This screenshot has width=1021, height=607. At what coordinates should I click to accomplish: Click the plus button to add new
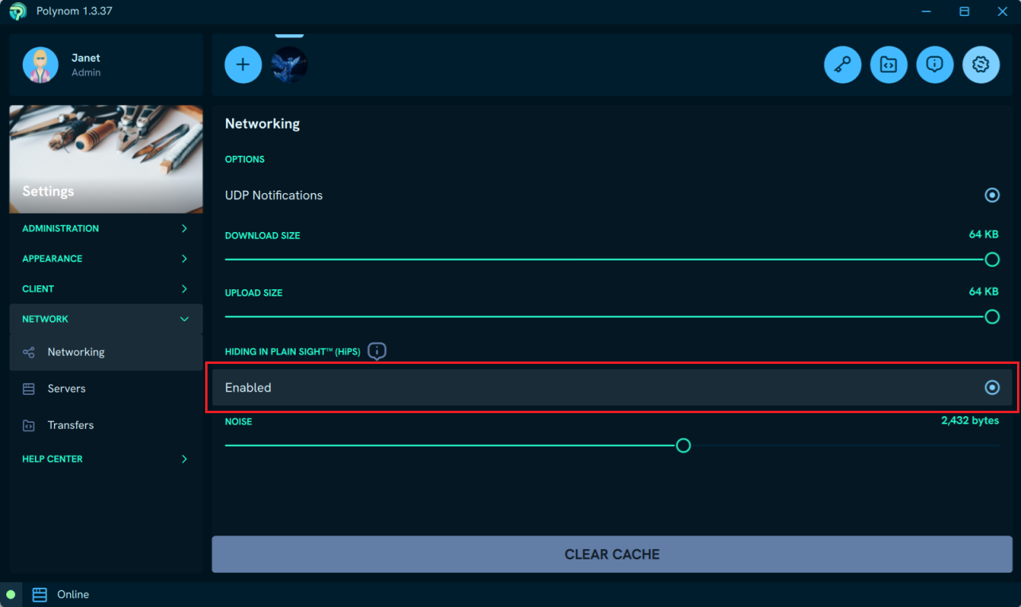click(x=243, y=65)
